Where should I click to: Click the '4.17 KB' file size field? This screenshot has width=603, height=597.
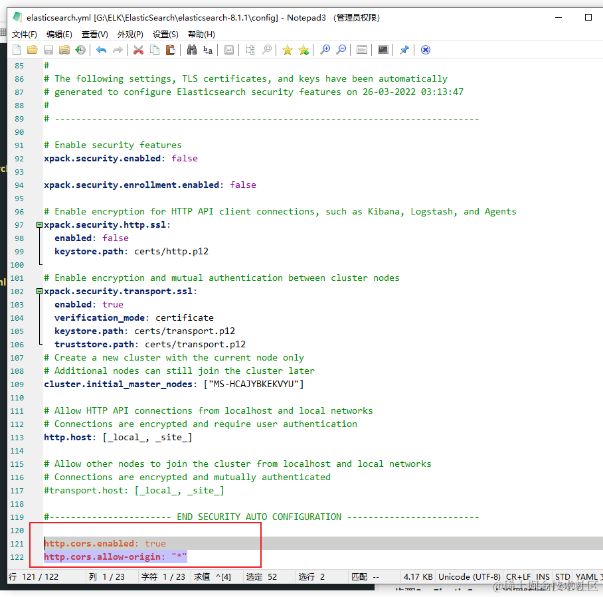click(418, 576)
